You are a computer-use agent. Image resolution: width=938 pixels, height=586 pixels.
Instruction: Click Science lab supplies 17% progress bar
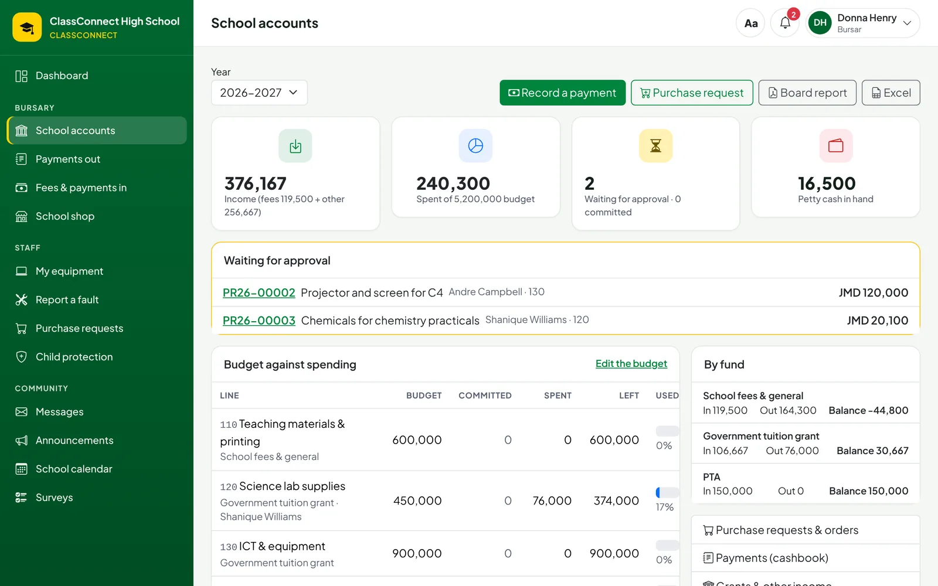(x=667, y=492)
